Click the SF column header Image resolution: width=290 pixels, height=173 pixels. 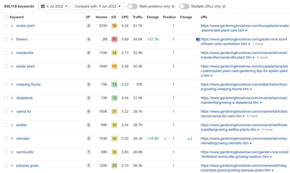tap(88, 17)
